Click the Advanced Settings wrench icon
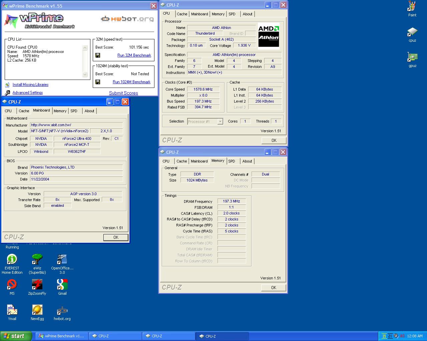 [7, 93]
